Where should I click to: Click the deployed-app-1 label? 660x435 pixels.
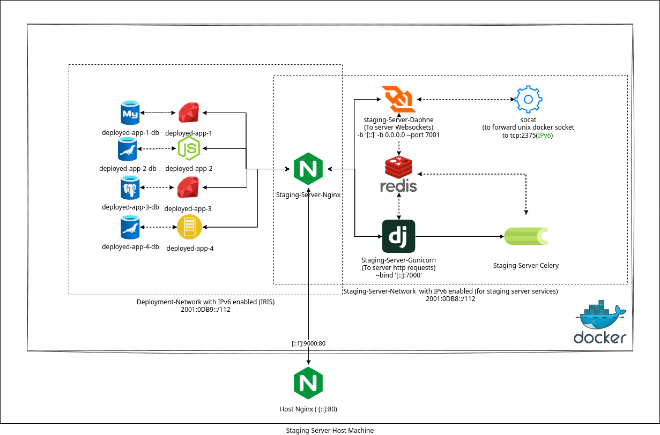pyautogui.click(x=189, y=133)
